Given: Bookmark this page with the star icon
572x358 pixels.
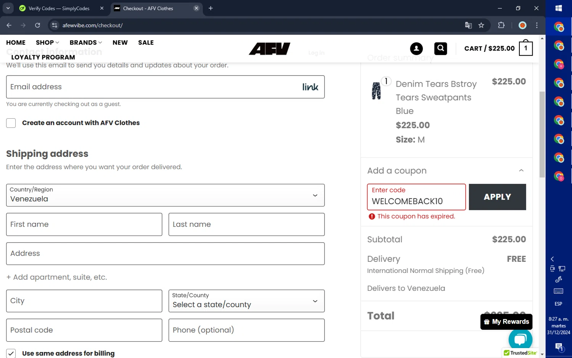Looking at the screenshot, I should [481, 25].
